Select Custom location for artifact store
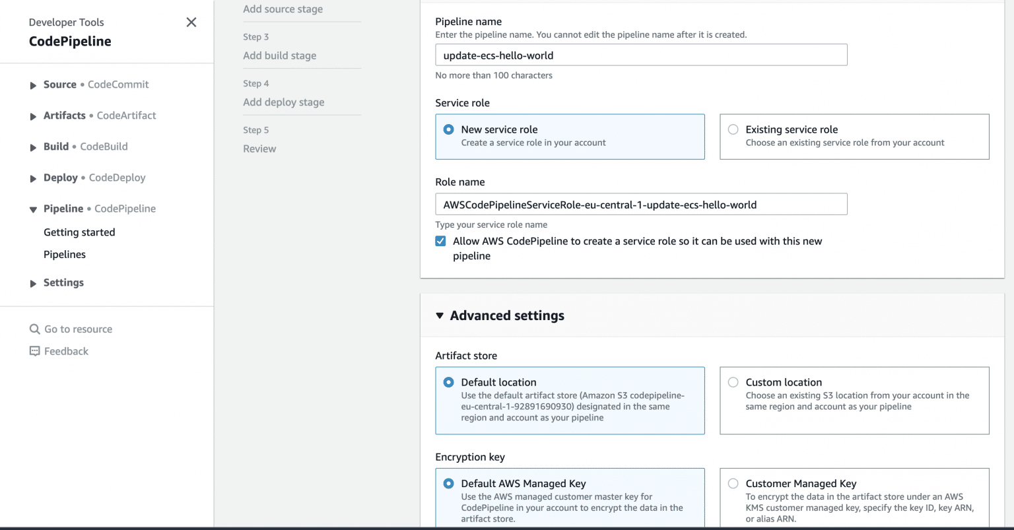 pyautogui.click(x=733, y=382)
